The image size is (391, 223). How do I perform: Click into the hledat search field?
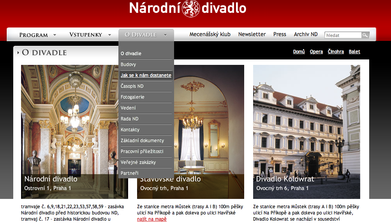tap(343, 35)
